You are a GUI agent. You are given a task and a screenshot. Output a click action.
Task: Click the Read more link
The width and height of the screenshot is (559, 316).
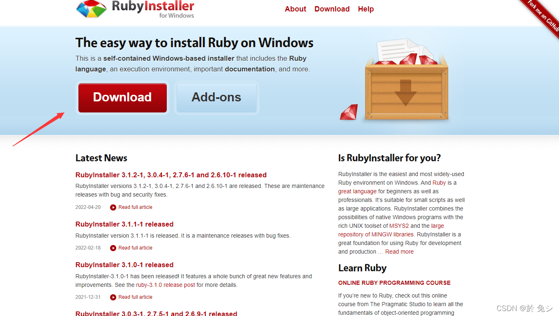click(x=399, y=252)
